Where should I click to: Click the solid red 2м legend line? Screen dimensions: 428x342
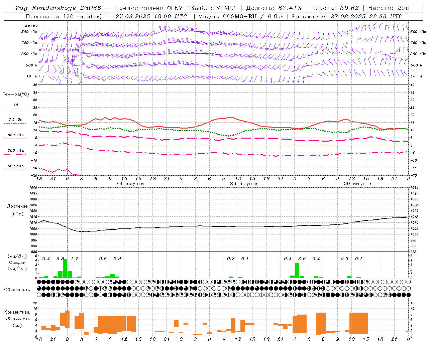click(x=15, y=108)
